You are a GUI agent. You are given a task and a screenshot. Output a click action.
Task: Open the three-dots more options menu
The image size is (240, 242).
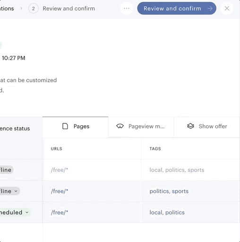click(127, 9)
